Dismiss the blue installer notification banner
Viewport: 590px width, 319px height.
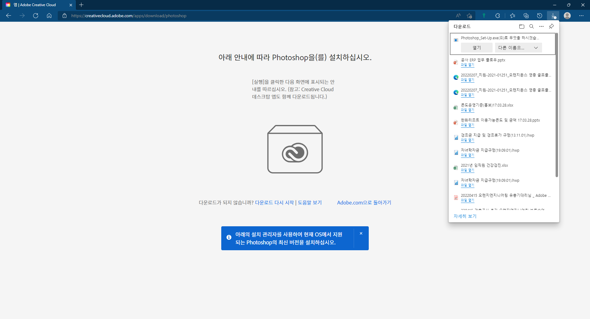pyautogui.click(x=361, y=234)
